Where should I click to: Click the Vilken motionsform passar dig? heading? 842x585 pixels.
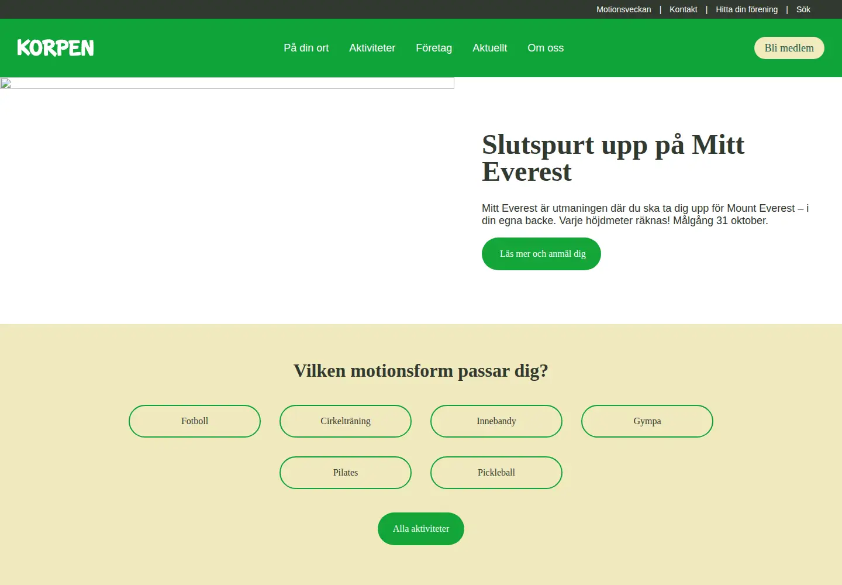[x=421, y=371]
